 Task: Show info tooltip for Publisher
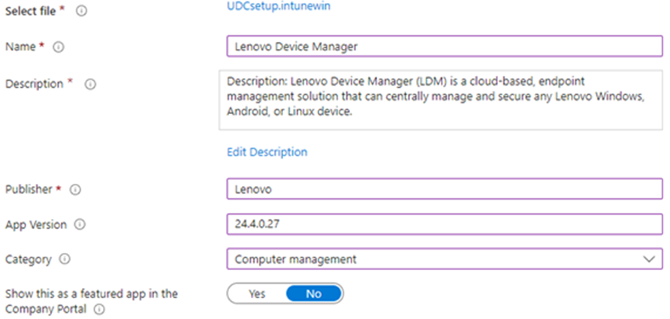point(75,190)
